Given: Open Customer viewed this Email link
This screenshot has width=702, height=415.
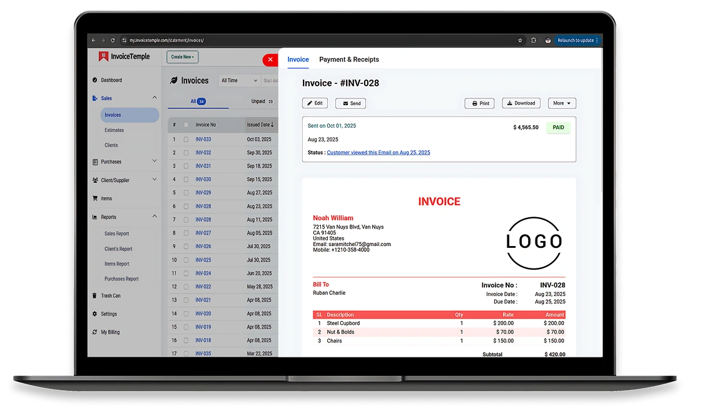Looking at the screenshot, I should click(378, 152).
